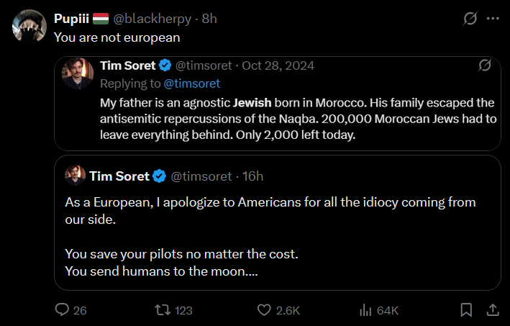Open the three-dot more menu
Image resolution: width=510 pixels, height=326 pixels.
[x=493, y=19]
